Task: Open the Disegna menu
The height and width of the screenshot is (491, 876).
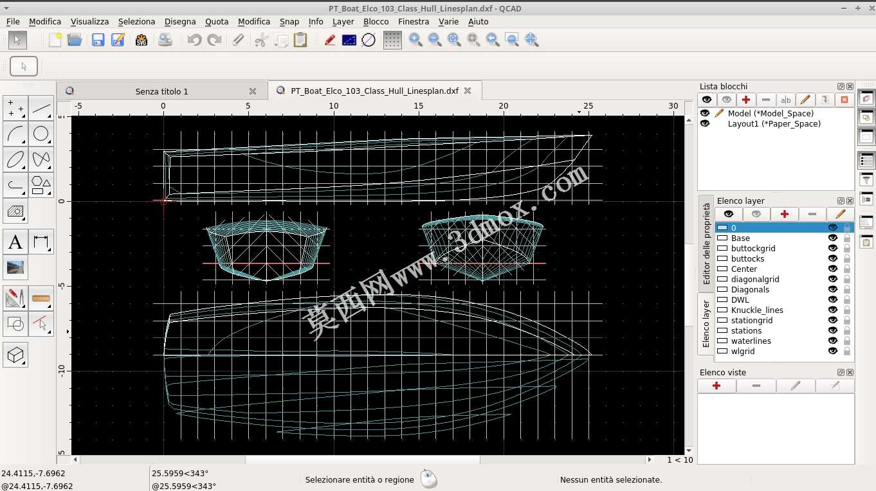Action: (x=180, y=21)
